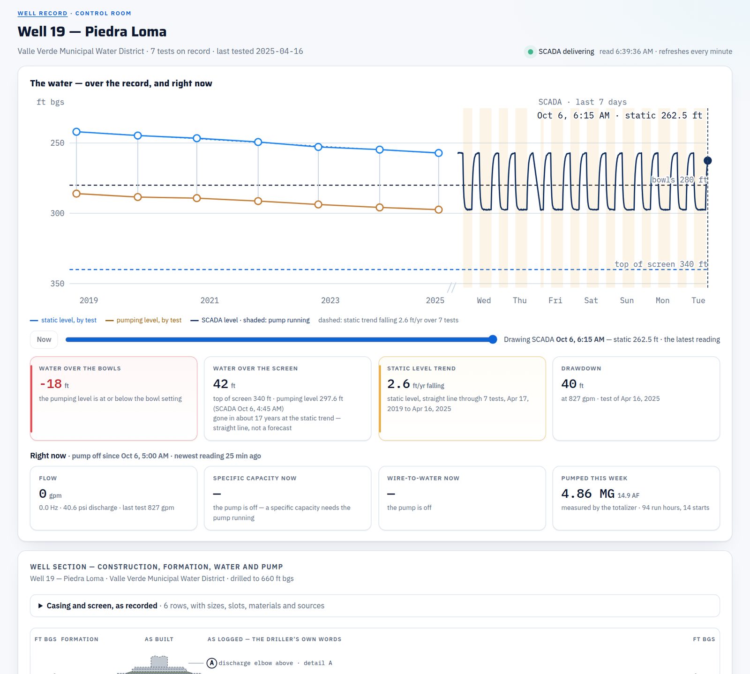Click the 'Oct 6, 6:15 AM · static 262.5 ft' readout

point(619,115)
